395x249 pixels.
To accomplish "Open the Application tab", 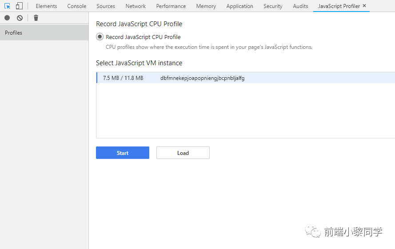I will [239, 6].
